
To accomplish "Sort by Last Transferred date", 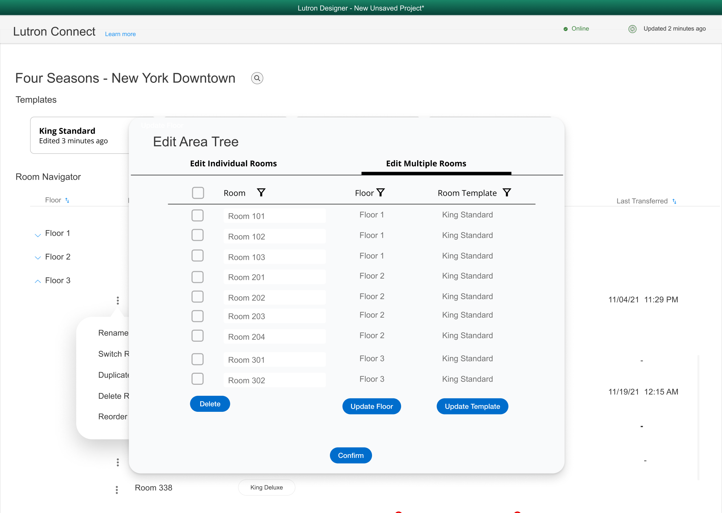I will [x=675, y=201].
